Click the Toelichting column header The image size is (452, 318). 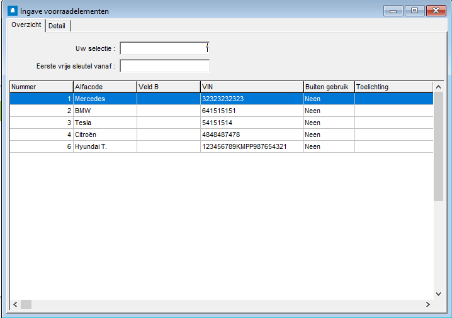pyautogui.click(x=393, y=87)
